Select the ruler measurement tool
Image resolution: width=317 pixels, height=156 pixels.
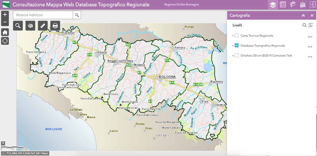(43, 26)
